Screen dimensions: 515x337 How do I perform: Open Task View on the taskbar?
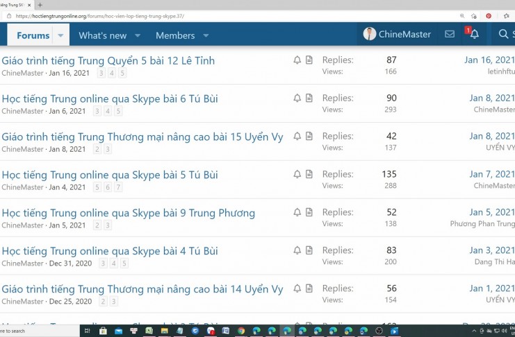[x=88, y=331]
